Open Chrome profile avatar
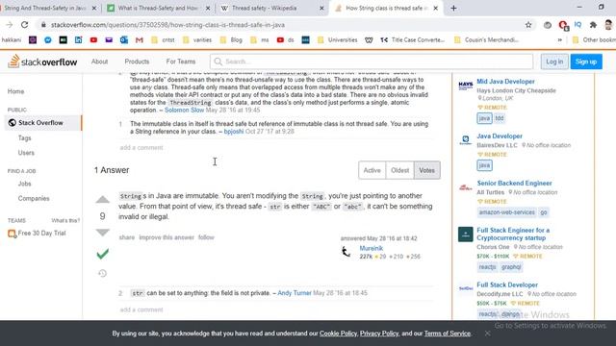 608,25
